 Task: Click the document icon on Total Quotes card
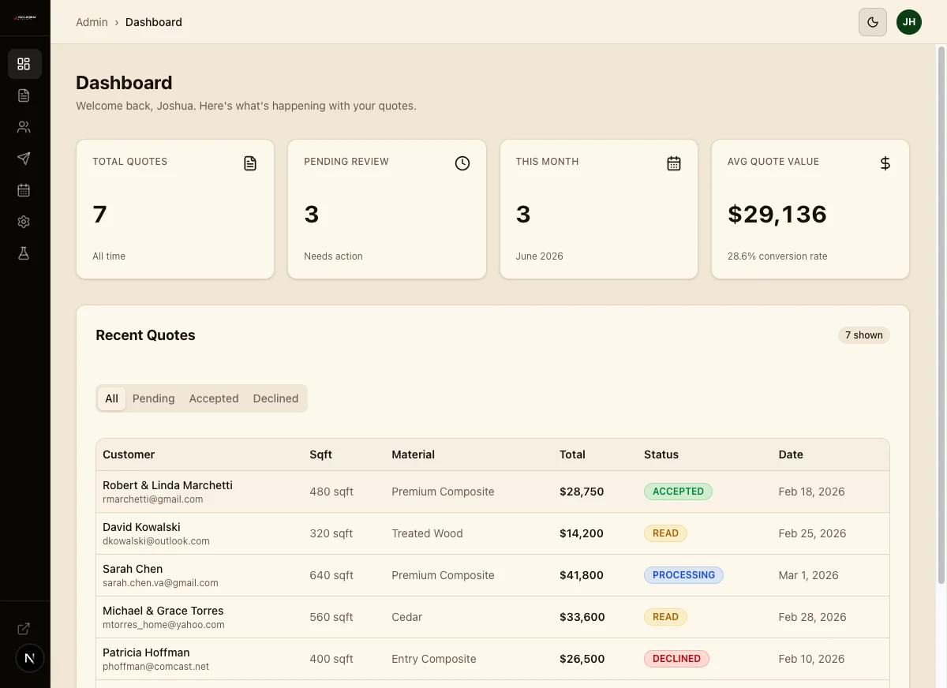click(250, 163)
